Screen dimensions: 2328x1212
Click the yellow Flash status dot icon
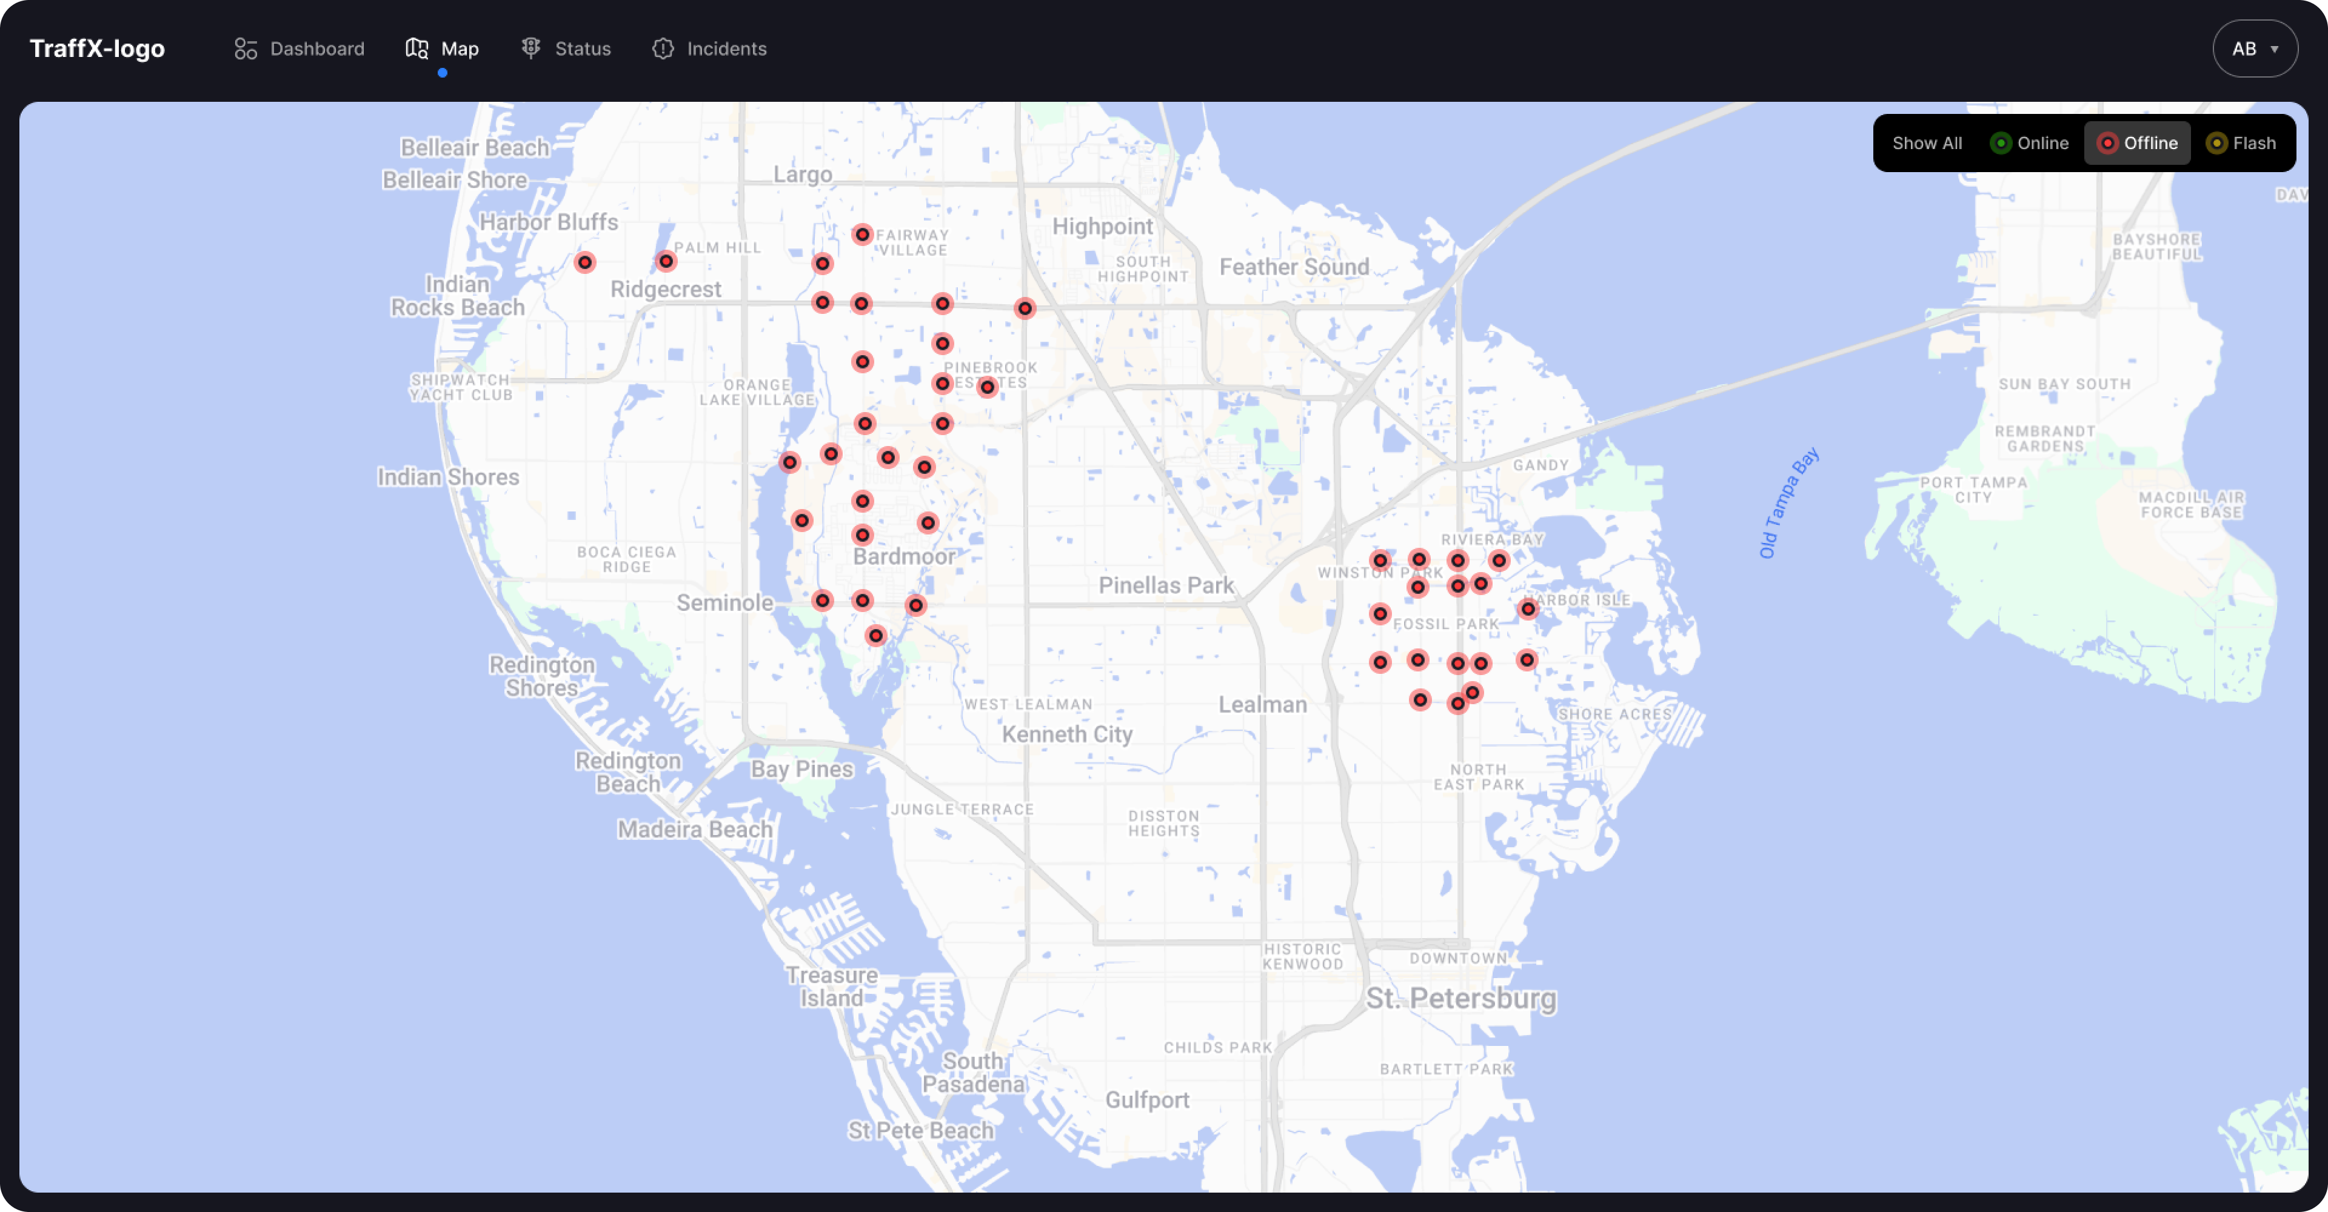2216,142
